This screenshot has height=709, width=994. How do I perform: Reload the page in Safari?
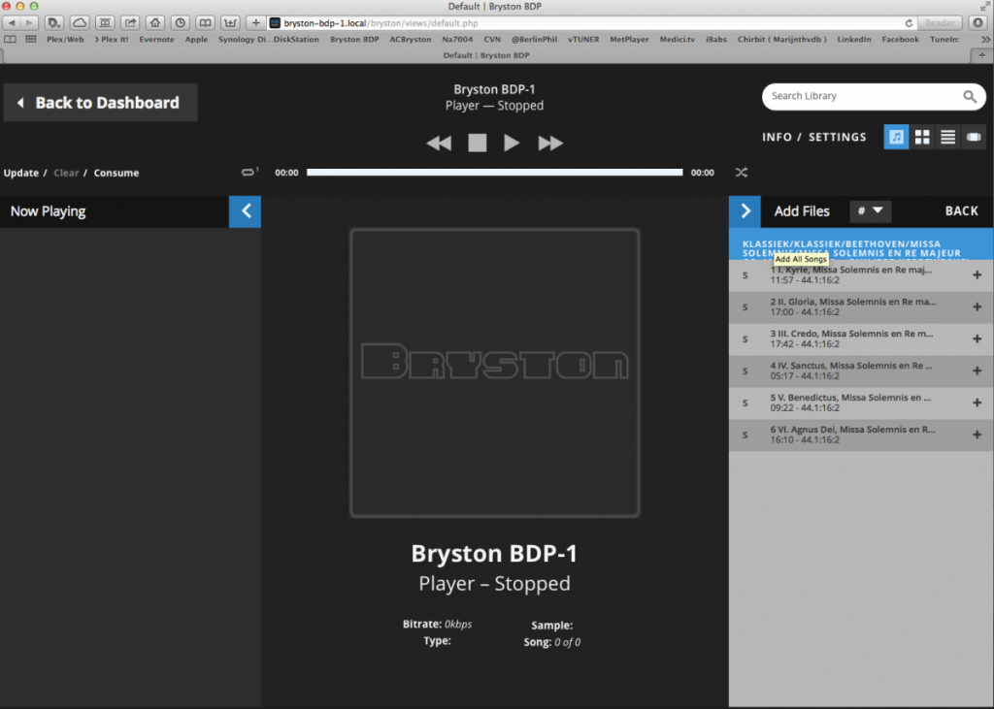click(909, 23)
